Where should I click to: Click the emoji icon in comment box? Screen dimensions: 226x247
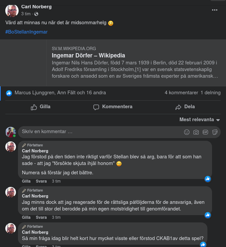[187, 132]
